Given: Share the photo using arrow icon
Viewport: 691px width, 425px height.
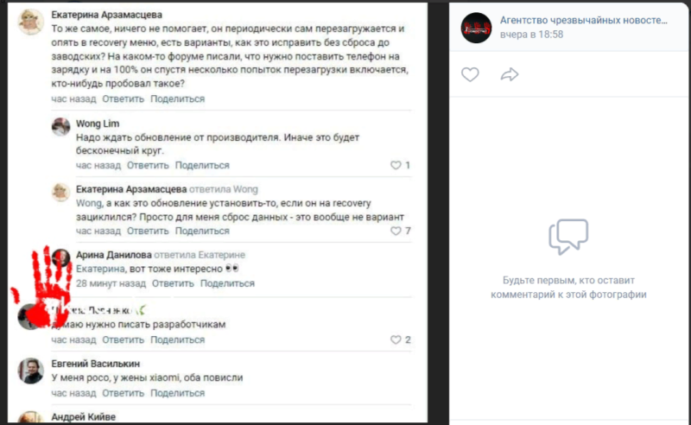Looking at the screenshot, I should pyautogui.click(x=510, y=75).
